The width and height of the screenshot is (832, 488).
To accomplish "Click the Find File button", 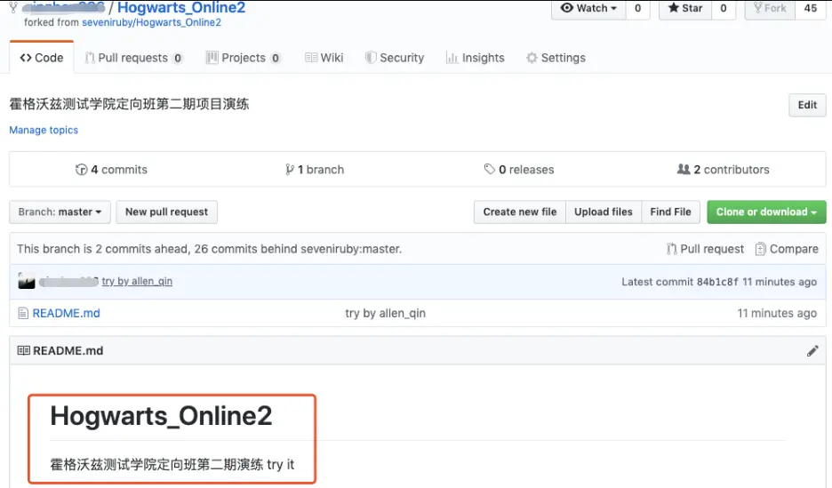I will click(671, 212).
